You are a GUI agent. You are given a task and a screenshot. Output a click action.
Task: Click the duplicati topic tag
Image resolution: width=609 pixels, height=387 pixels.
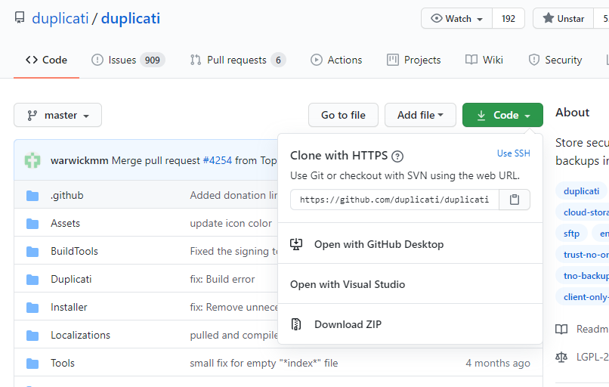point(582,191)
